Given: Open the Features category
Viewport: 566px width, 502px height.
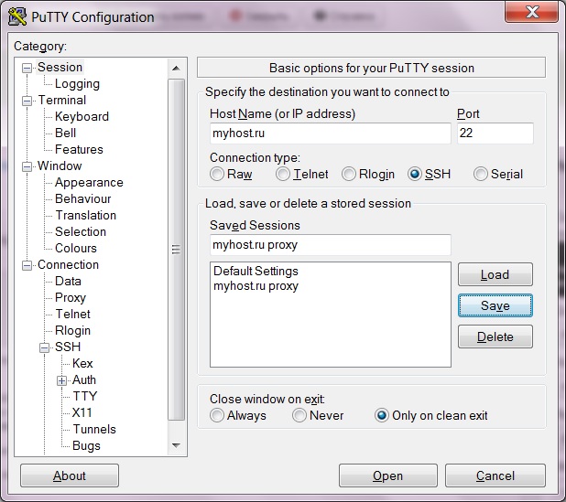Looking at the screenshot, I should pyautogui.click(x=79, y=149).
